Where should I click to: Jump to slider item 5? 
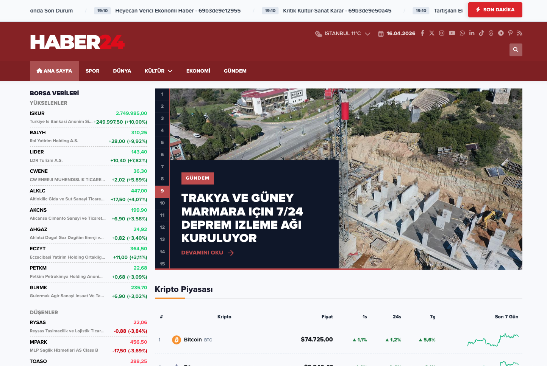click(x=162, y=143)
